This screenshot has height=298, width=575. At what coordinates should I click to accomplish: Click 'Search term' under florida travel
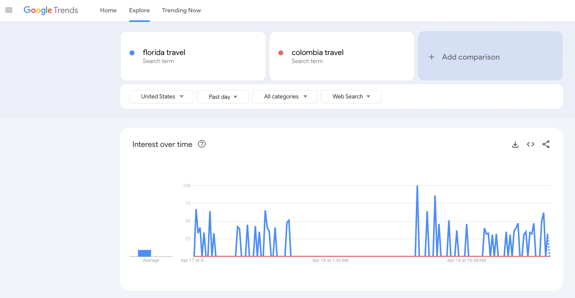(158, 61)
